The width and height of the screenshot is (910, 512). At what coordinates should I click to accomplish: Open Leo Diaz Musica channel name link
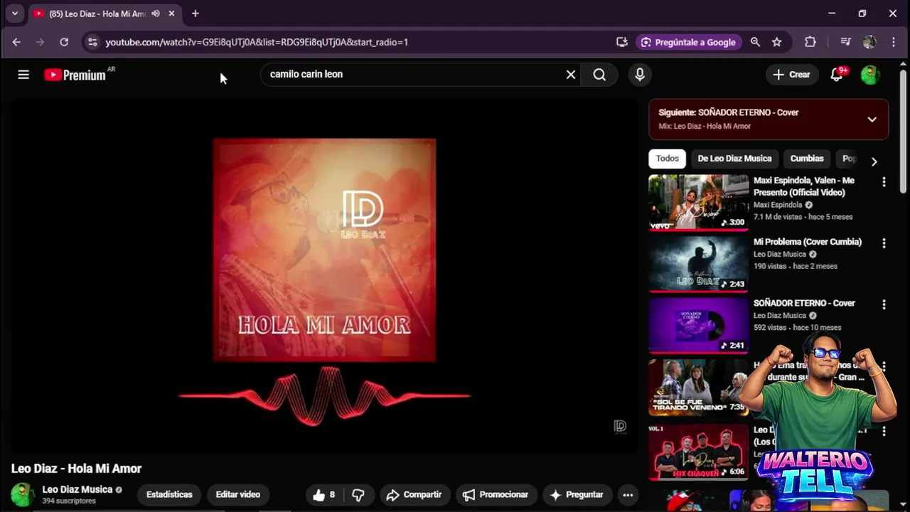77,489
